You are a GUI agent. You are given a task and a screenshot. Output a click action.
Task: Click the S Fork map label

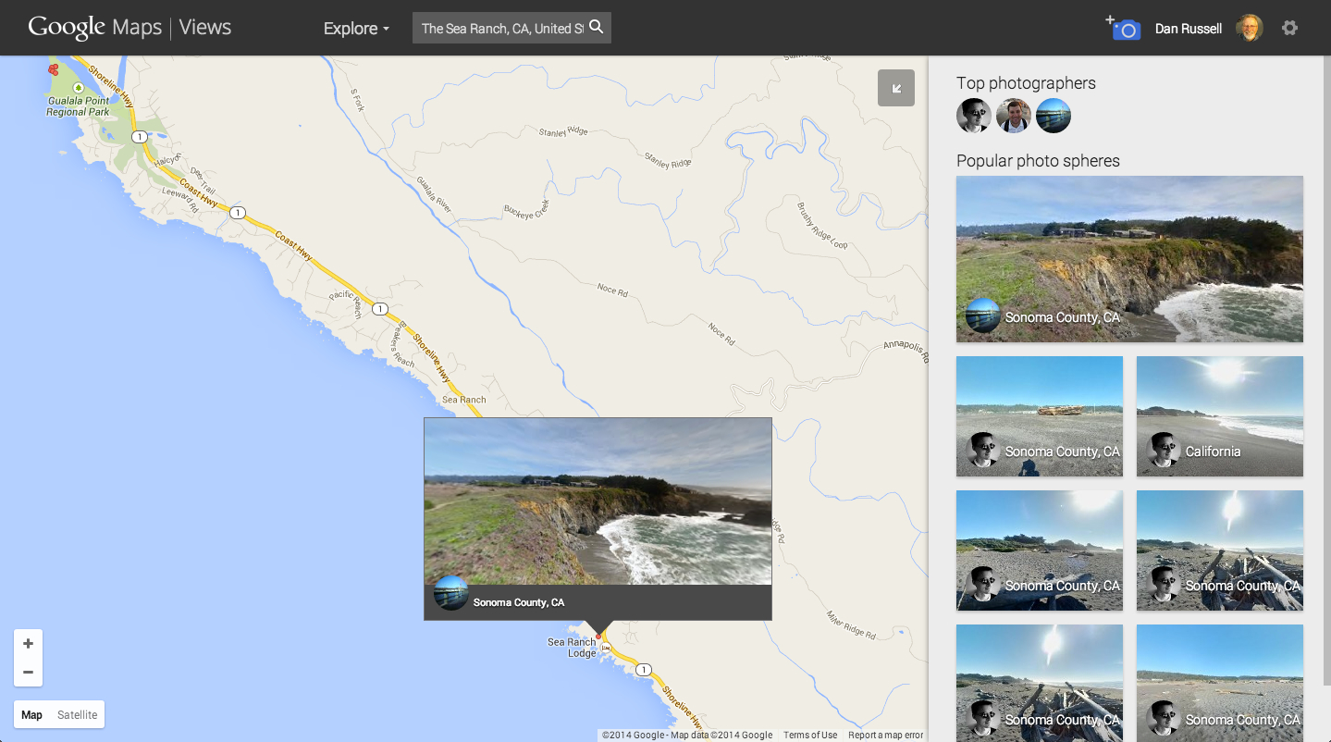tap(357, 100)
